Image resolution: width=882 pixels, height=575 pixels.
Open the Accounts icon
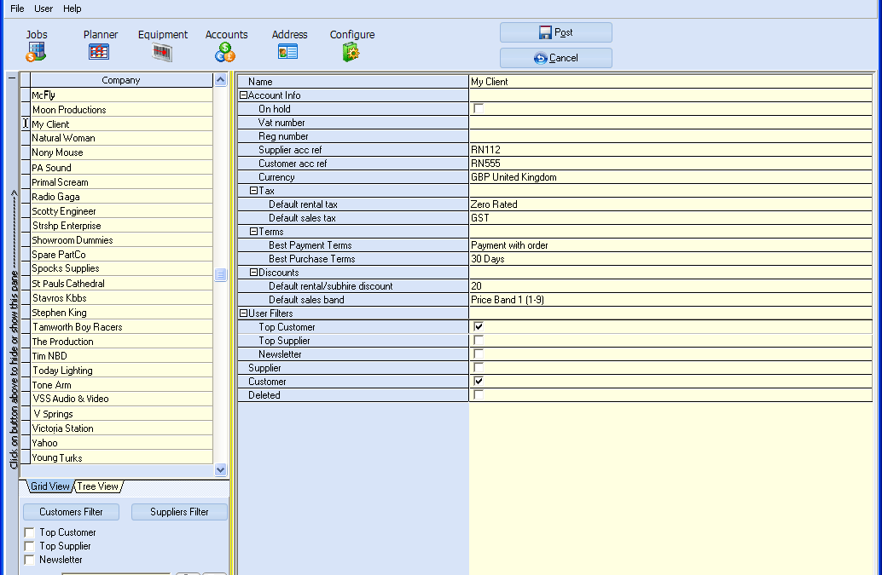tap(225, 52)
